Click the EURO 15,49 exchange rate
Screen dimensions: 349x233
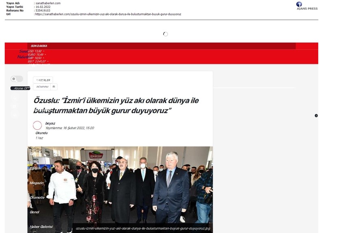[x=36, y=55]
